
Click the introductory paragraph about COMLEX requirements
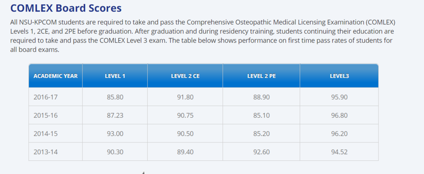(x=203, y=36)
